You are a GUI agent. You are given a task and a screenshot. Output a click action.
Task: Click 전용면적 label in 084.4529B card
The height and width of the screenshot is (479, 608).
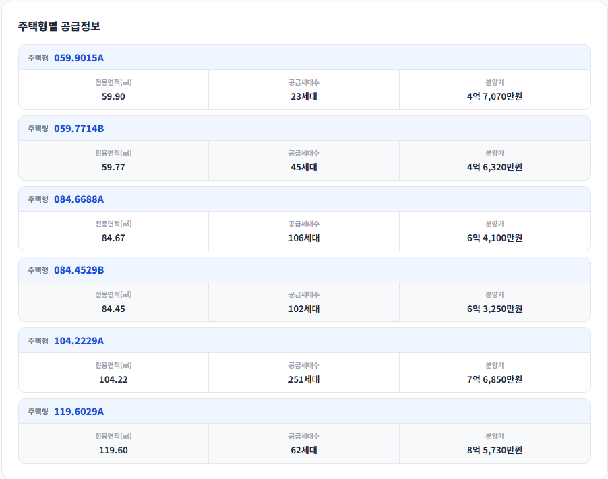[113, 295]
